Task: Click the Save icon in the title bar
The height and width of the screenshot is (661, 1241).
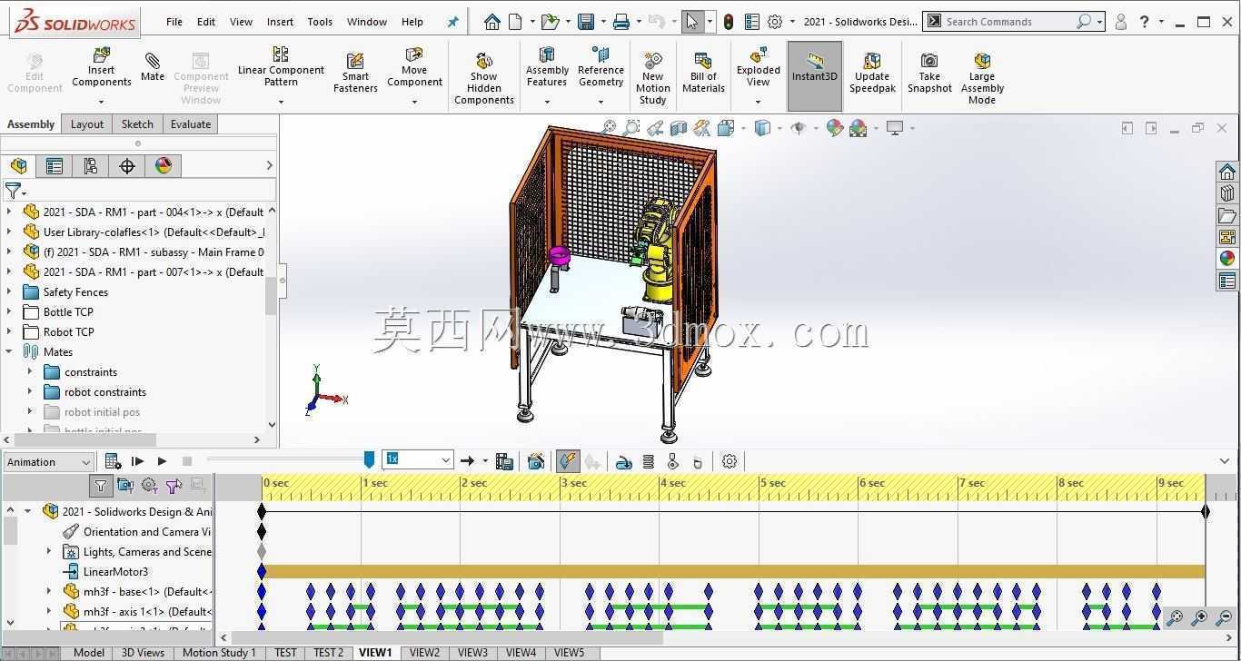Action: [586, 22]
